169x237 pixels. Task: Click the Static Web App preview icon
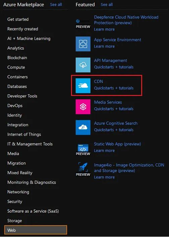[83, 150]
